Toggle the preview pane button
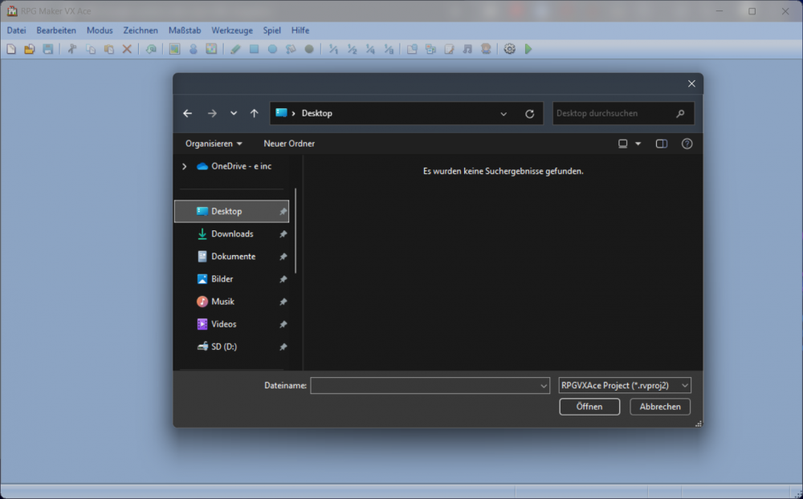The image size is (803, 499). [662, 144]
